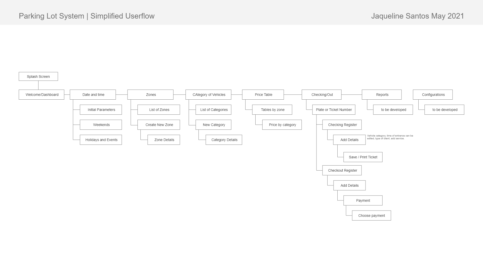Image resolution: width=483 pixels, height=271 pixels.
Task: Click the Zones box
Action: (x=150, y=95)
